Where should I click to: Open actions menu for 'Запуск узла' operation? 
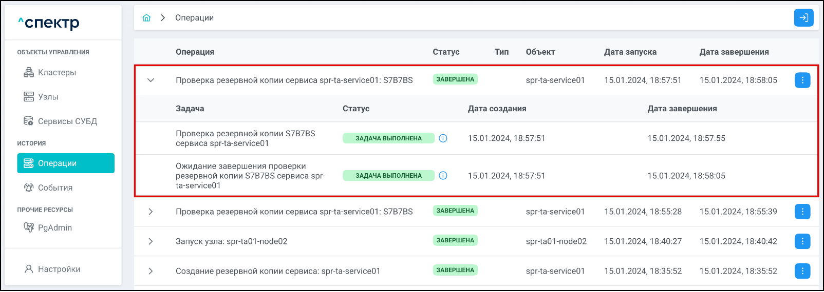(802, 241)
